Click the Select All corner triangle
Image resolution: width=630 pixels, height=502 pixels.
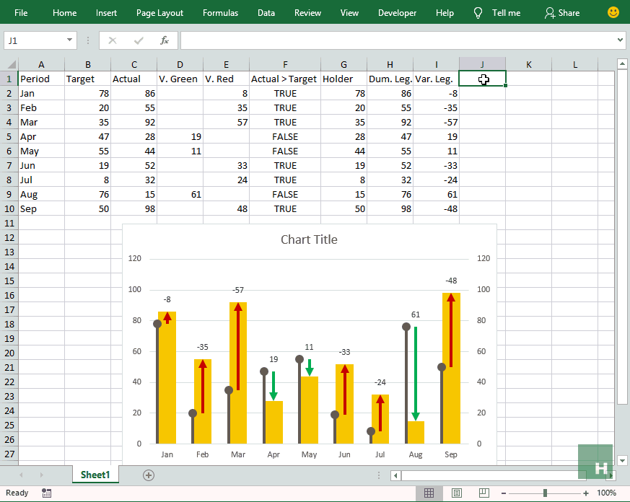pos(12,64)
